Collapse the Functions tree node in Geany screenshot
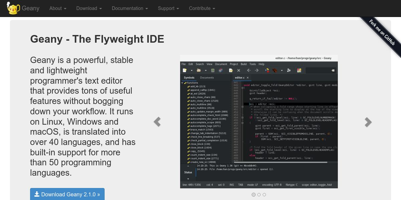The width and height of the screenshot is (401, 200). (x=183, y=83)
